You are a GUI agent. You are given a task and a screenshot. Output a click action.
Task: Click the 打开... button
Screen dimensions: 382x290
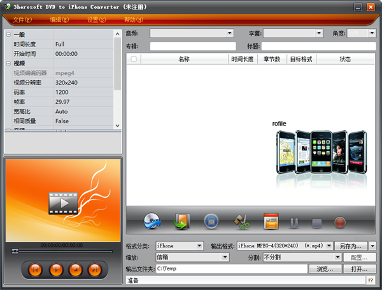pos(360,269)
